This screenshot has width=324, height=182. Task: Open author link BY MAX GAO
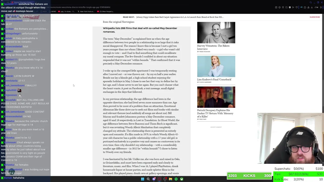pos(202,119)
